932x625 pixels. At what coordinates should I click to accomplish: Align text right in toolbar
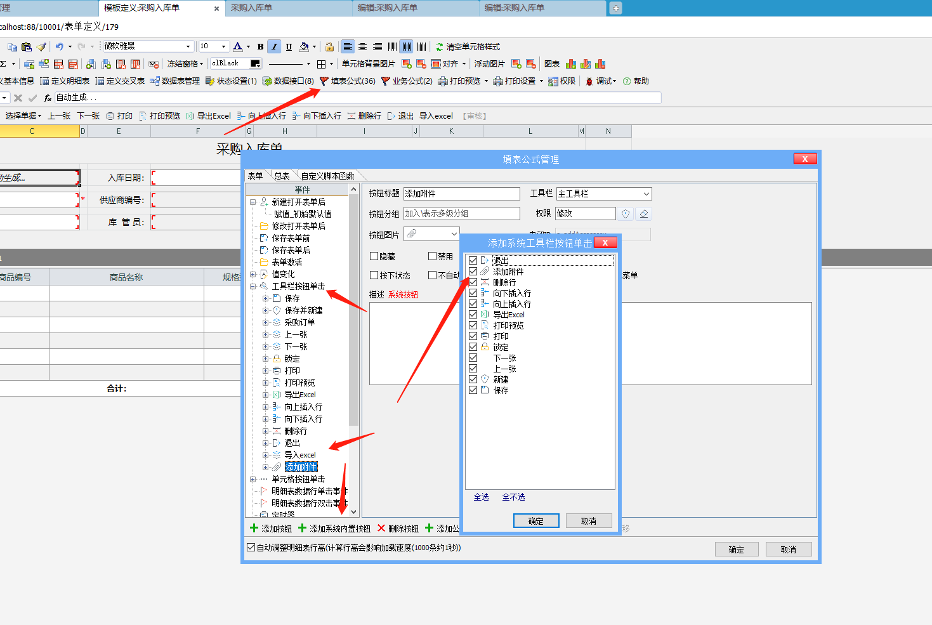[377, 46]
